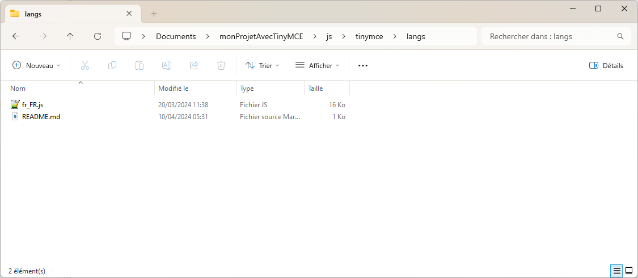Image resolution: width=638 pixels, height=278 pixels.
Task: Expand the Trier sort menu
Action: coord(262,66)
